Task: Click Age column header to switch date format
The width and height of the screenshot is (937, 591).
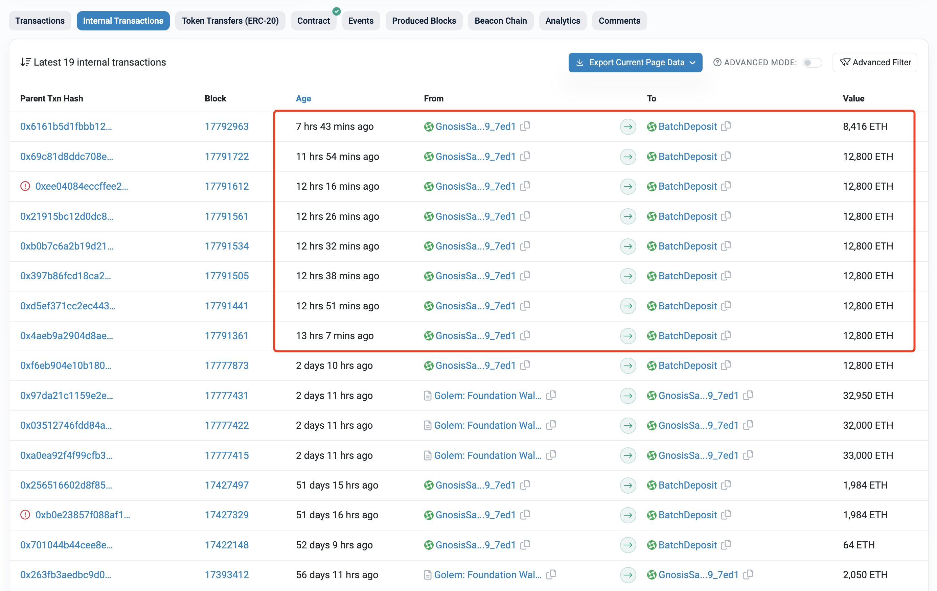Action: (303, 98)
